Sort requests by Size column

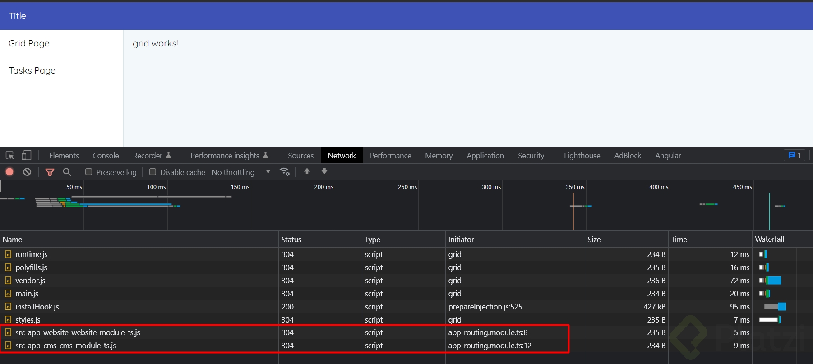pos(627,240)
